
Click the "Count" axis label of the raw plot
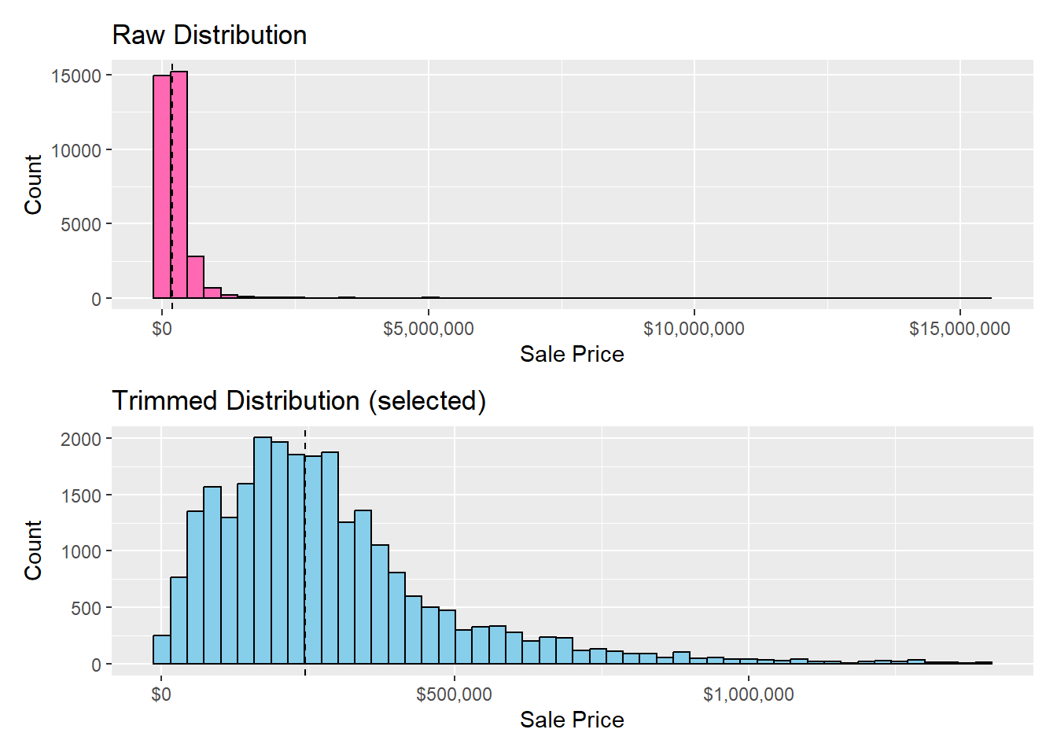33,185
